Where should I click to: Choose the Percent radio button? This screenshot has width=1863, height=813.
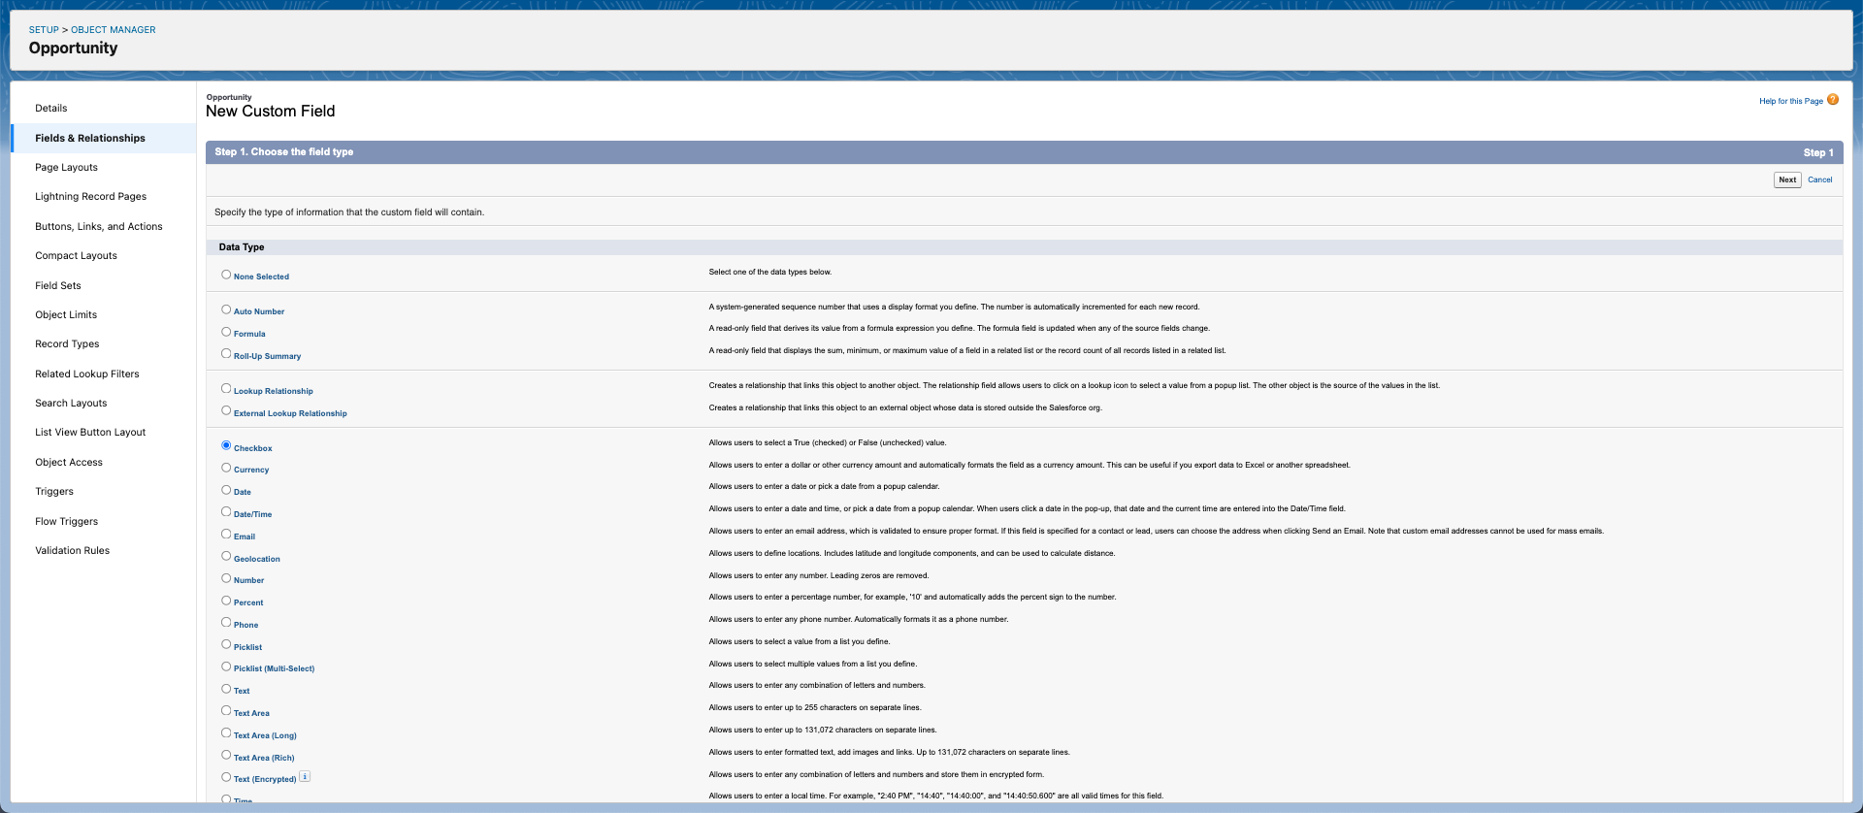(226, 601)
